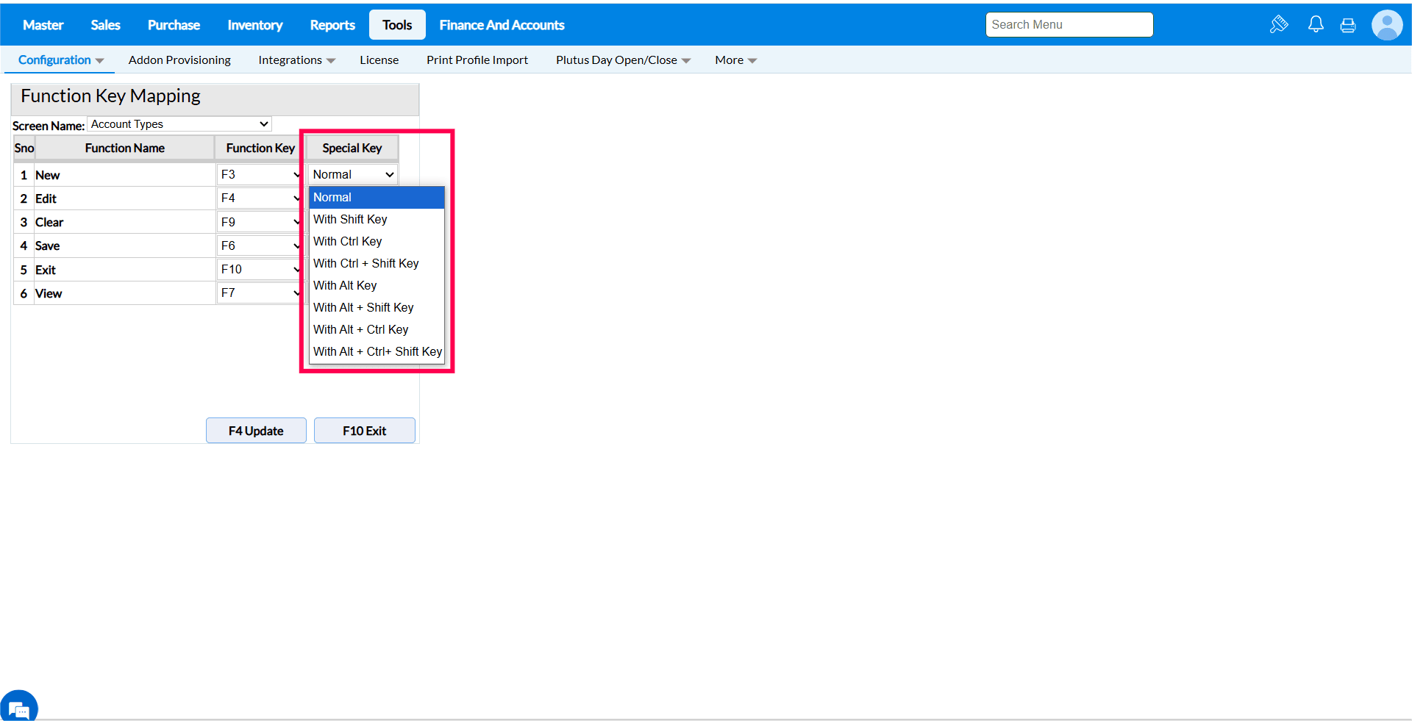Expand the More submenu
The width and height of the screenshot is (1412, 721).
click(735, 60)
